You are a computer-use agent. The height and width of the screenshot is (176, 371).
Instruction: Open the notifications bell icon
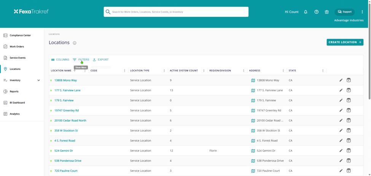(x=306, y=12)
